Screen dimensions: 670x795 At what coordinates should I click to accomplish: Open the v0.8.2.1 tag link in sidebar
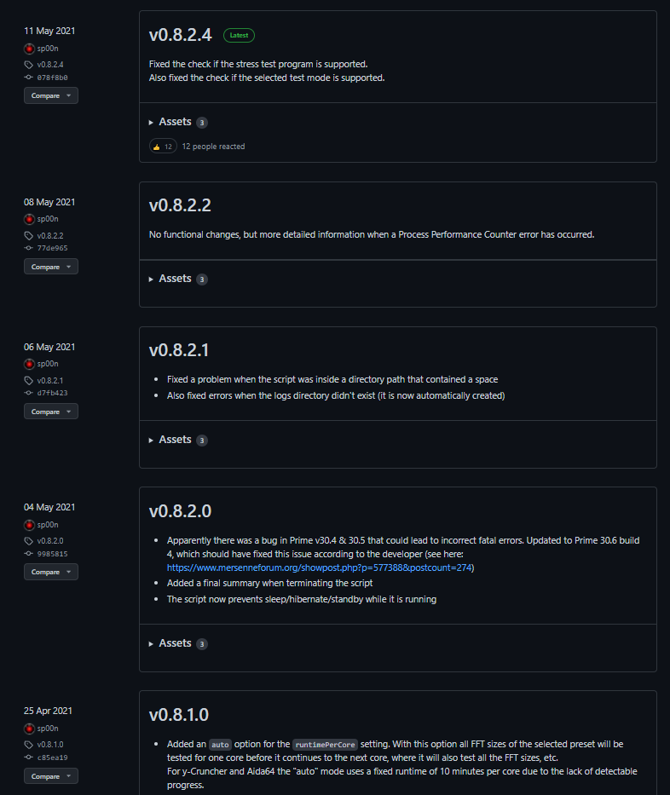50,380
